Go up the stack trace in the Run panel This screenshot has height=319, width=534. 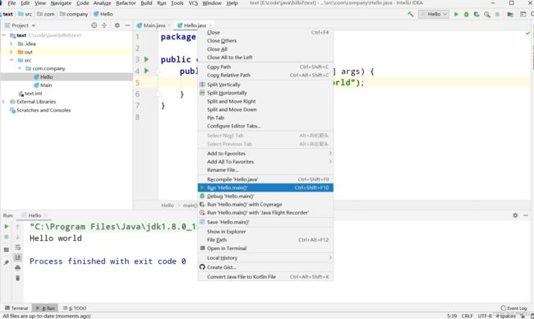pyautogui.click(x=18, y=226)
